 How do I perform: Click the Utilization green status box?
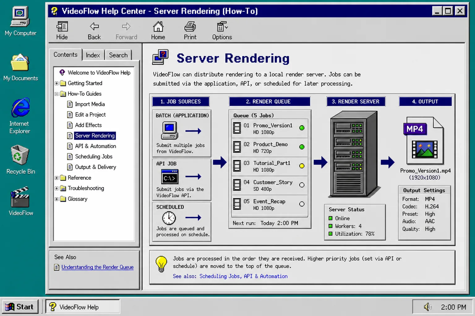331,234
